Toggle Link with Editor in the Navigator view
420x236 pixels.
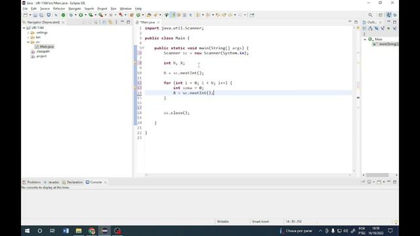[110, 22]
